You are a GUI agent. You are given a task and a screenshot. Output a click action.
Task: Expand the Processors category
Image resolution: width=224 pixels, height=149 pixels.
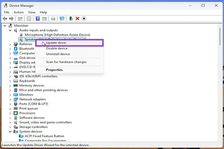click(10, 113)
